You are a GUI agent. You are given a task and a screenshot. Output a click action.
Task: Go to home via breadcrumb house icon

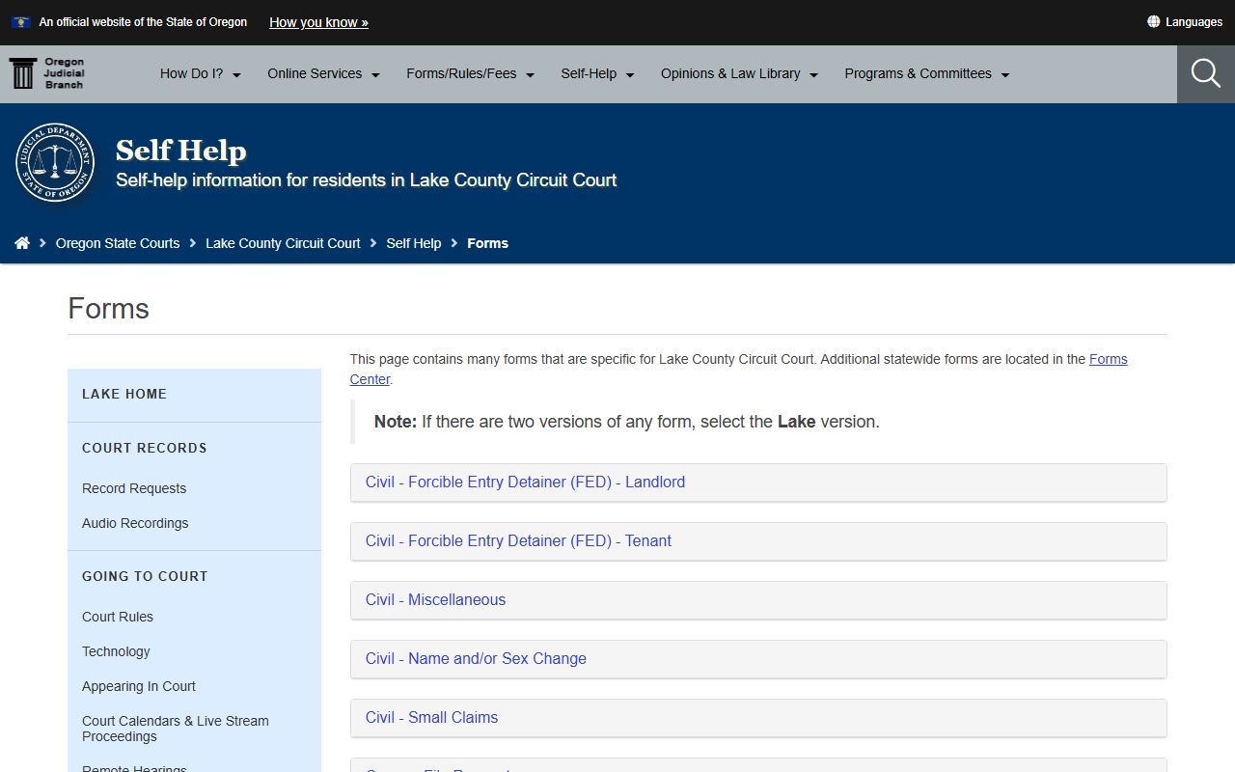click(22, 243)
